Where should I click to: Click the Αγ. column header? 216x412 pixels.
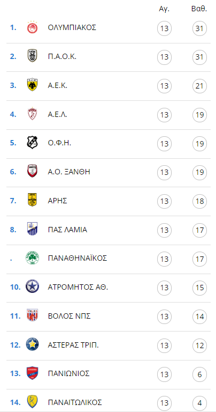[x=165, y=9]
